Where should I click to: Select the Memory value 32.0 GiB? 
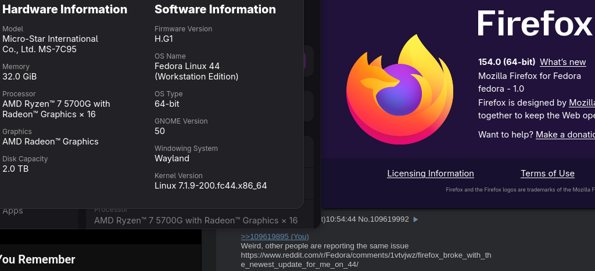[x=19, y=77]
